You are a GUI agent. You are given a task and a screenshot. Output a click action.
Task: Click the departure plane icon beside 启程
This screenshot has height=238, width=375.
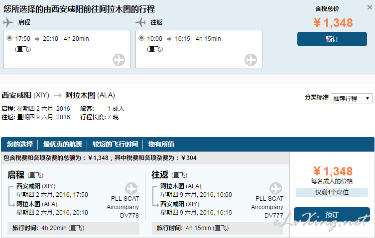coord(8,22)
